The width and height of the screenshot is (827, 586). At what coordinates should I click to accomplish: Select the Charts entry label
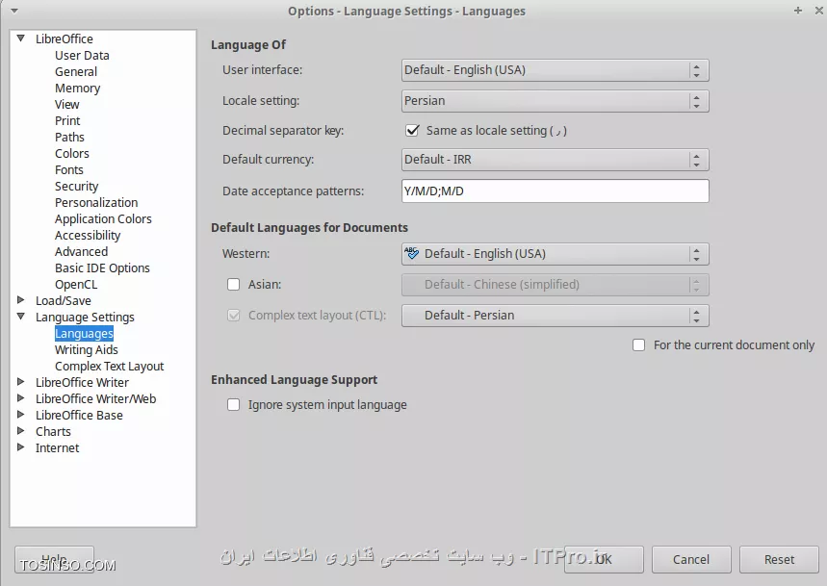(x=53, y=431)
